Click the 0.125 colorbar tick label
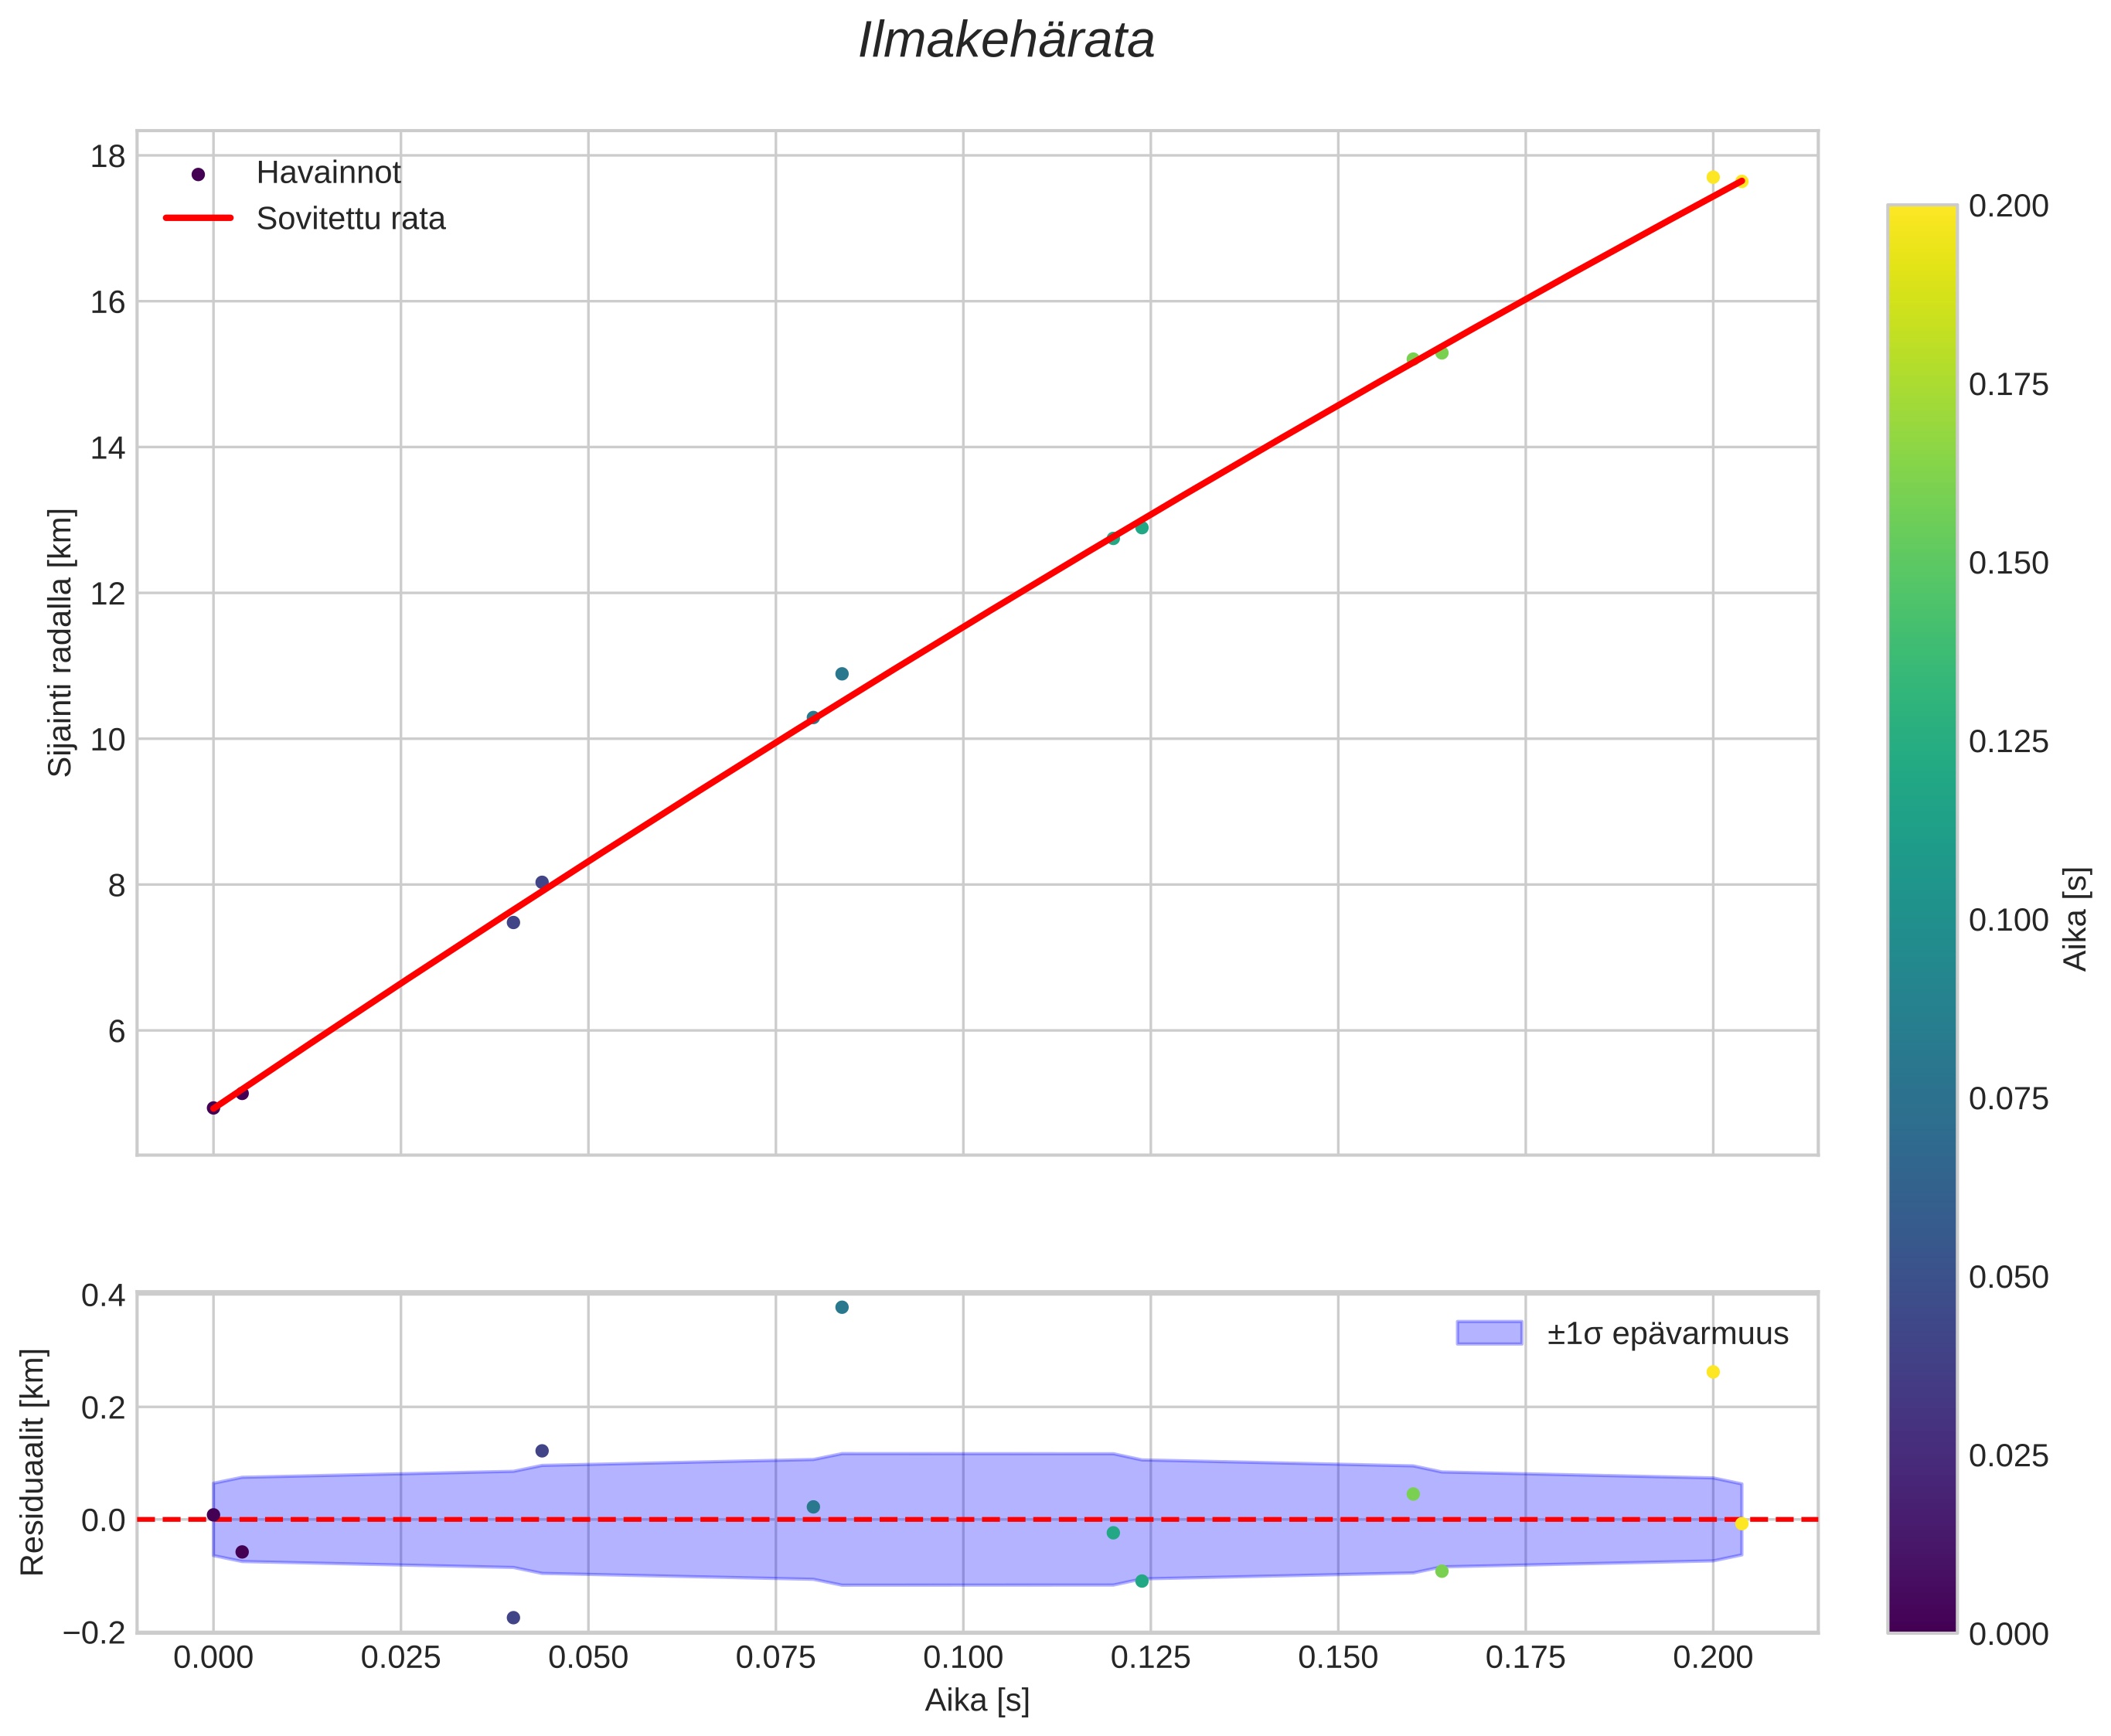This screenshot has height=1736, width=2111. click(2008, 741)
